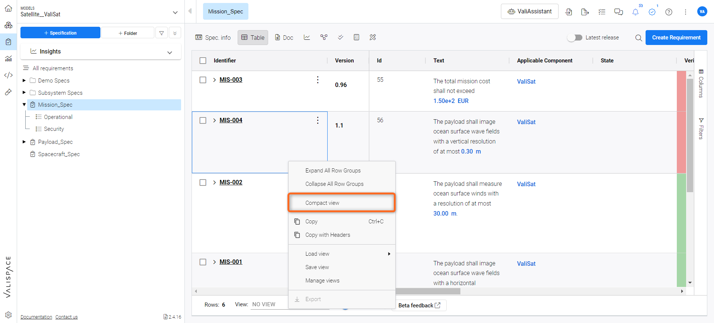Expand the Demo Specs folder
714x323 pixels.
click(24, 80)
